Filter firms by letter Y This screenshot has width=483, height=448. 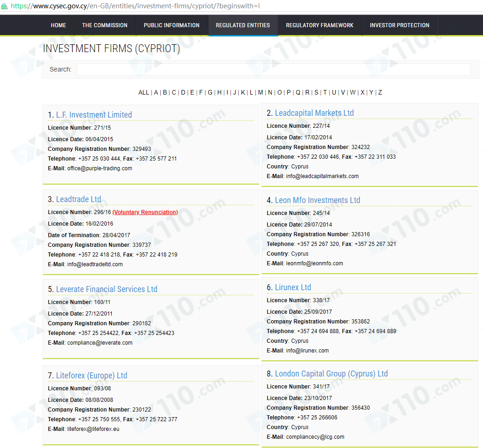coord(372,92)
